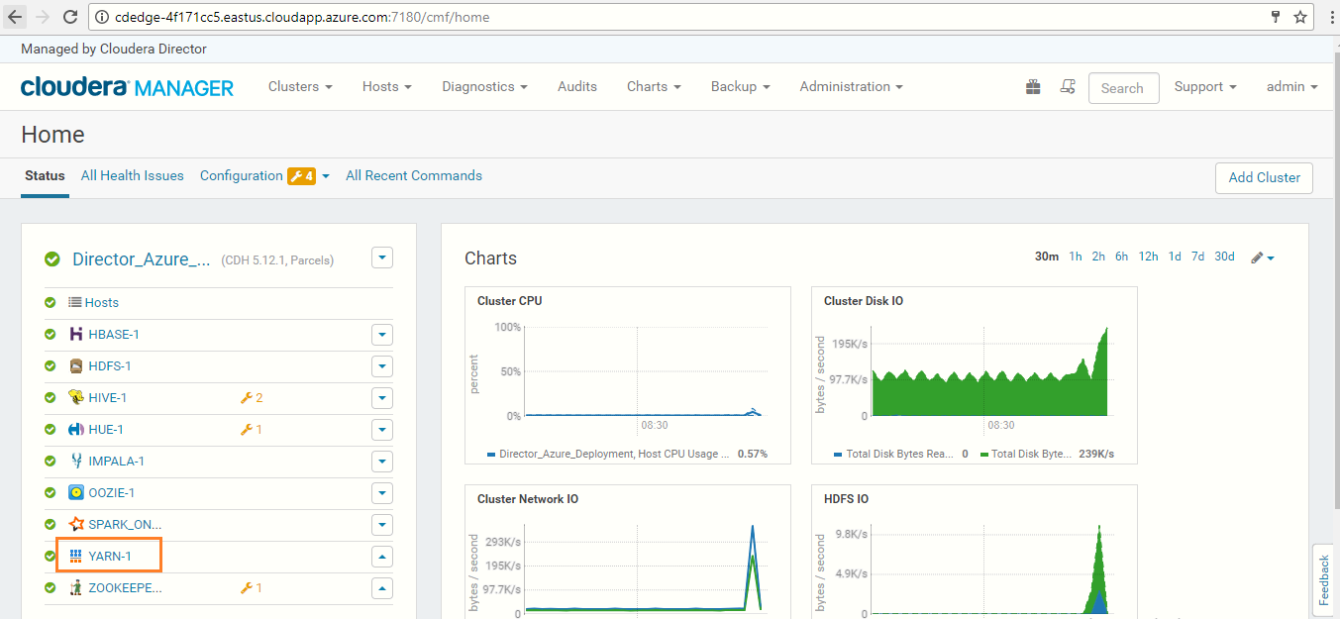Open the Charts menu in navbar
The height and width of the screenshot is (619, 1340).
[654, 86]
